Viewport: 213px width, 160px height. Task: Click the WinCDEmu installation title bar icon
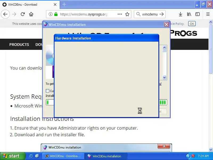[x=45, y=24]
